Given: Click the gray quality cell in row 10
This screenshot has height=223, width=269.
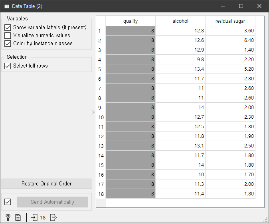Looking at the screenshot, I should pos(131,117).
